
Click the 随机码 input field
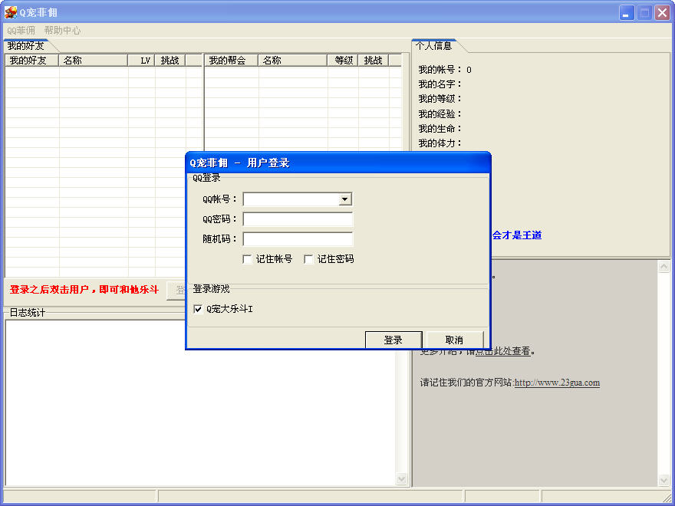coord(298,238)
